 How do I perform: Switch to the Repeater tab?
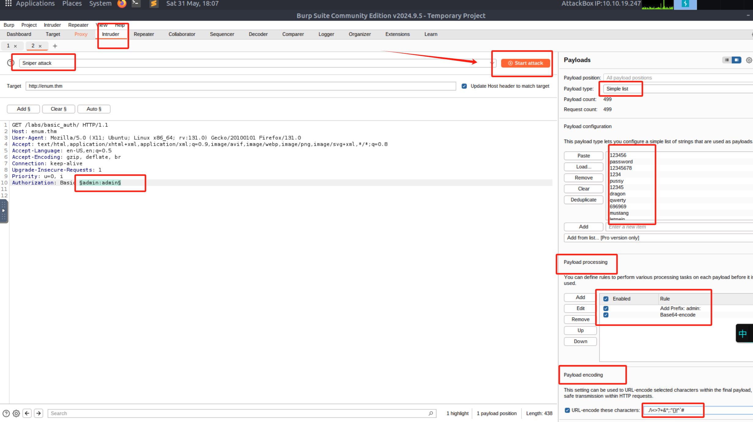pyautogui.click(x=144, y=34)
